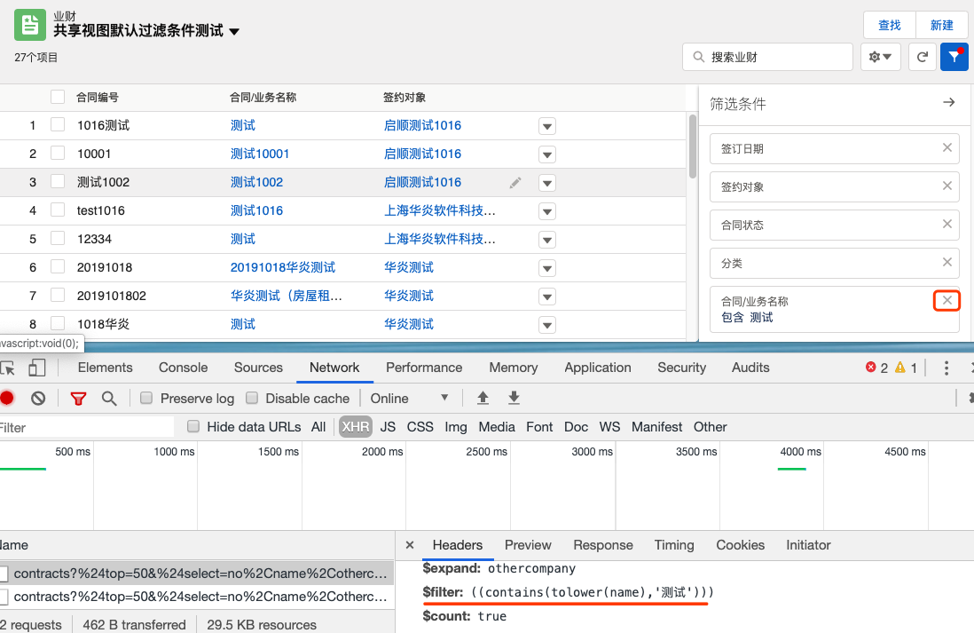Toggle DevTools device toolbar icon
Screen dimensions: 974x633
tap(37, 368)
